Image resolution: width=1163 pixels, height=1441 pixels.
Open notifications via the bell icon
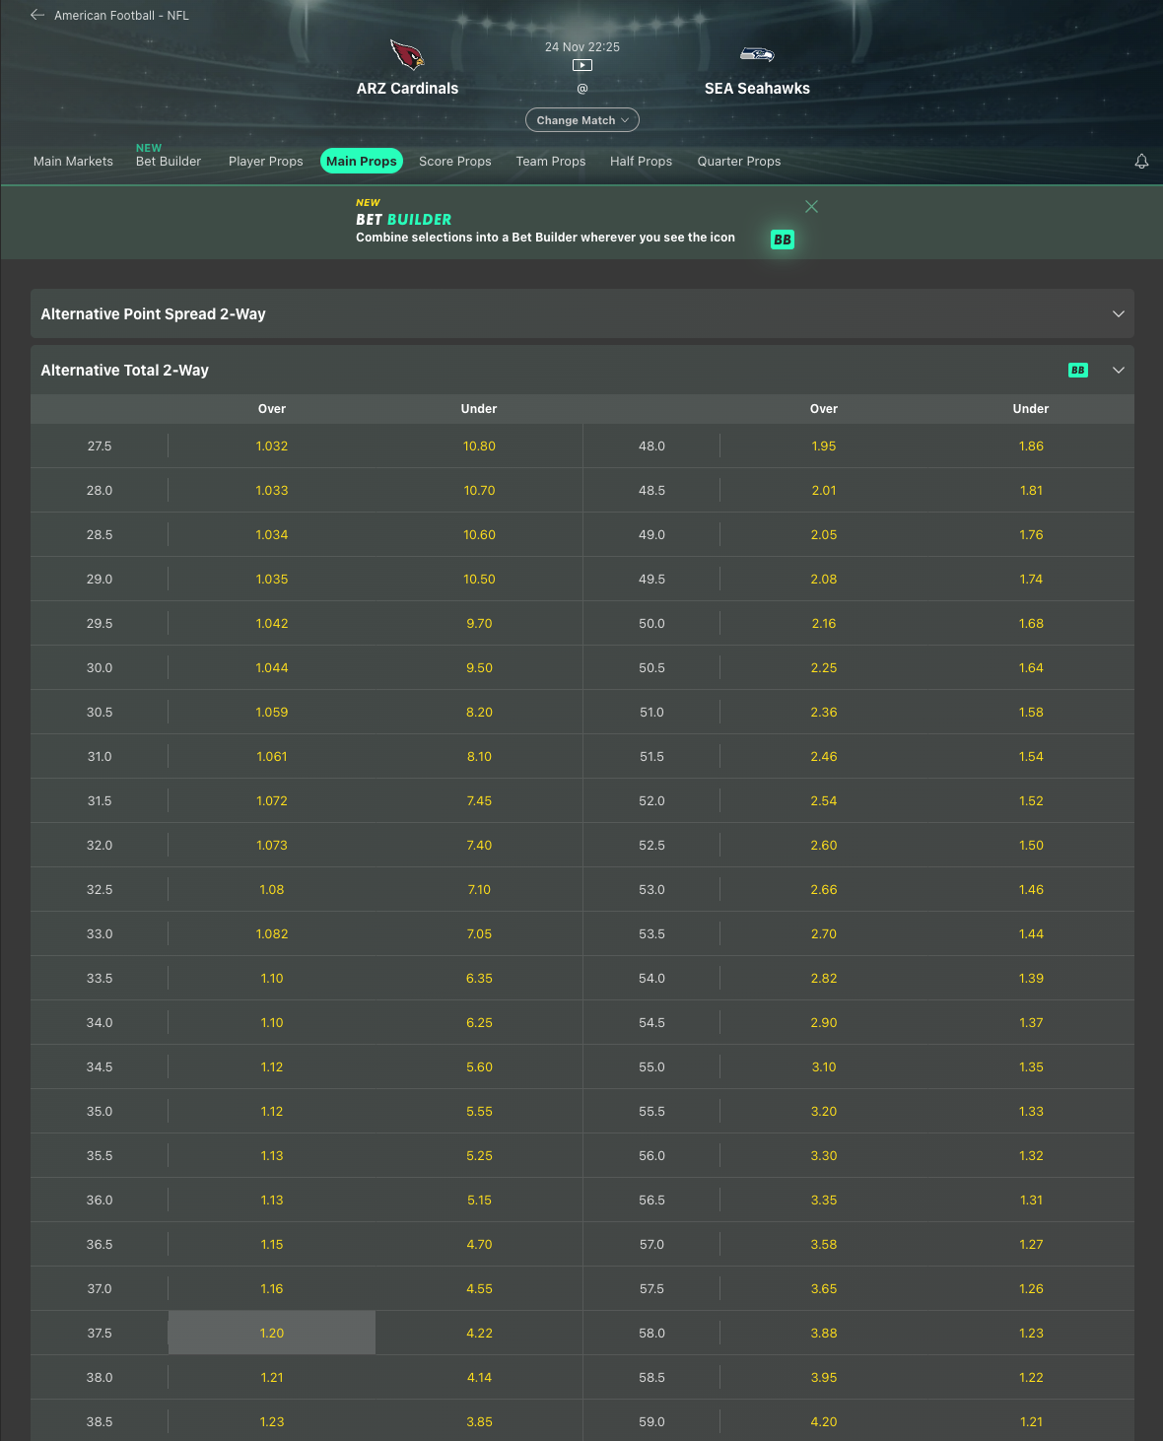tap(1141, 161)
